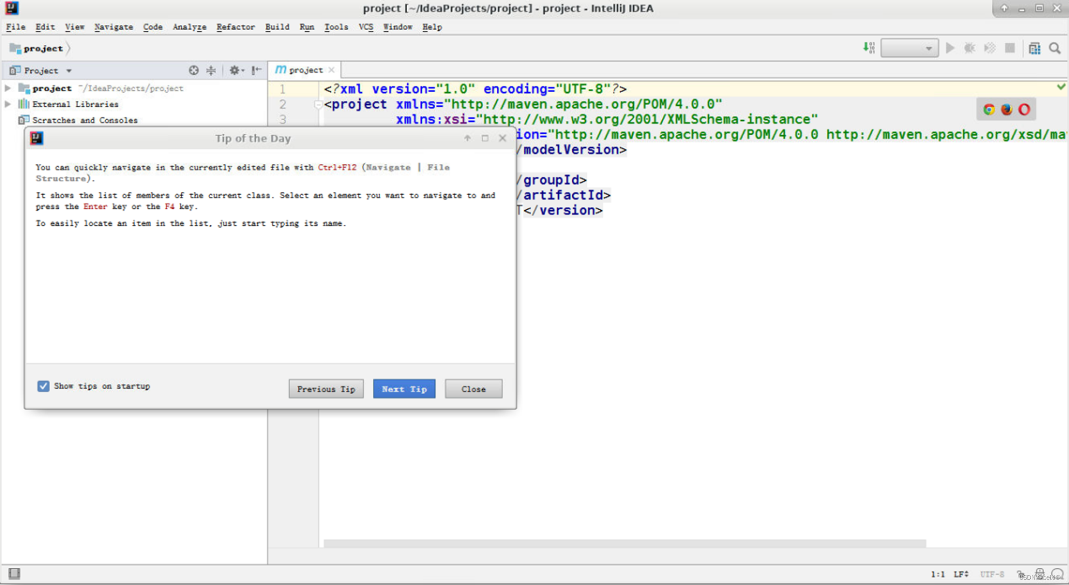Click the xml version declaration line
1069x585 pixels.
475,89
